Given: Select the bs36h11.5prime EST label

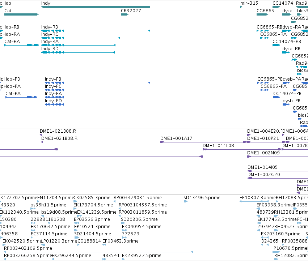Looking at the screenshot, I should click(x=48, y=205).
